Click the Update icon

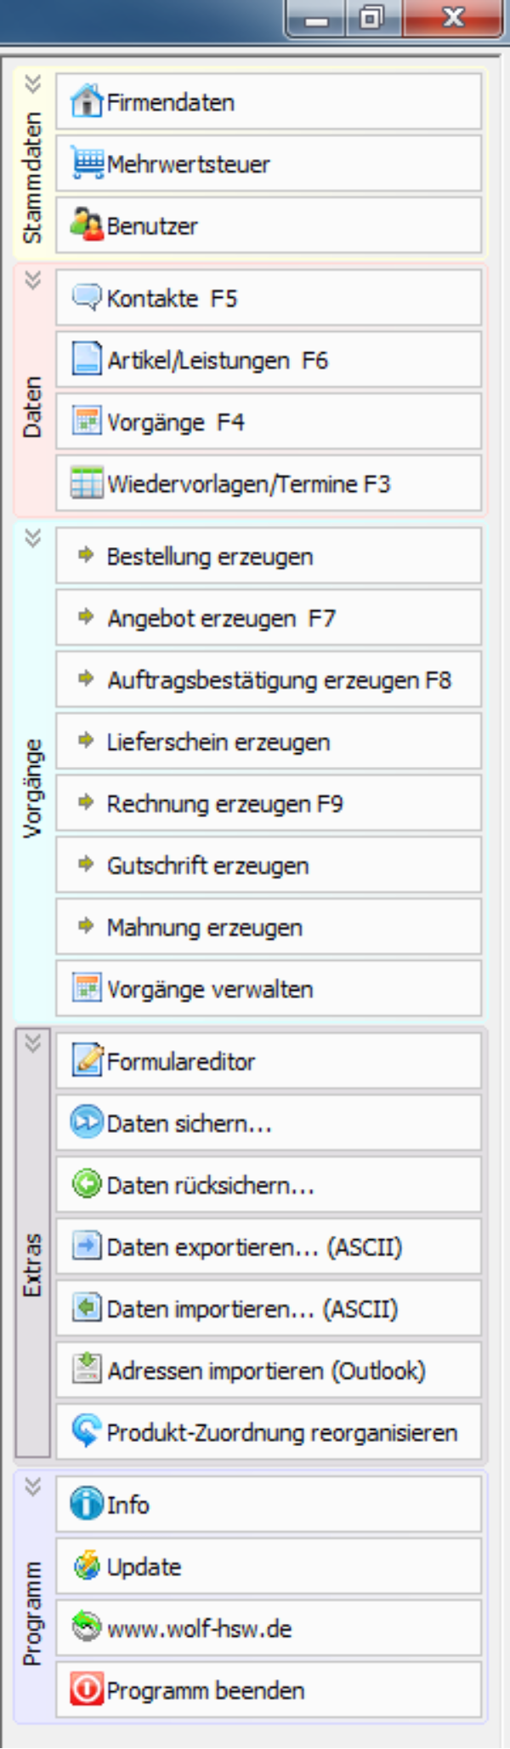[x=87, y=1566]
